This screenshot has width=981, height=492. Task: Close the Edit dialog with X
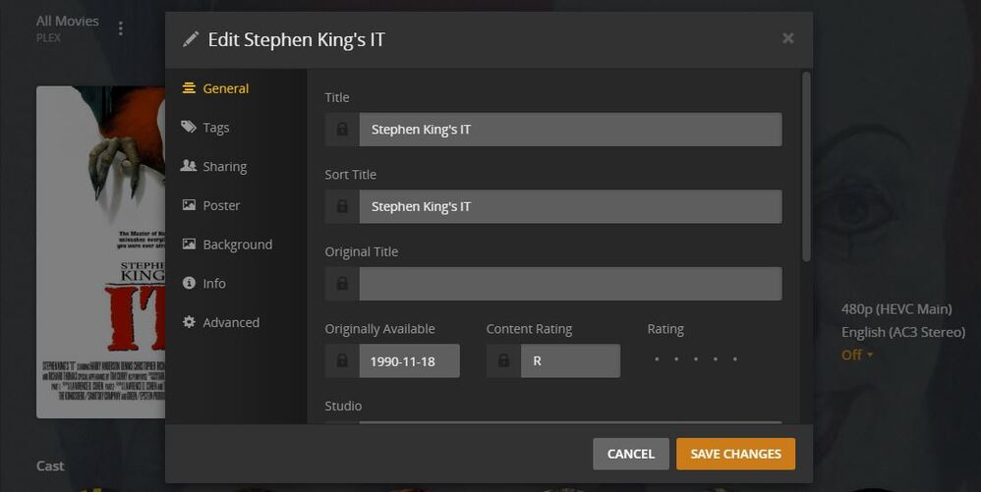(788, 38)
